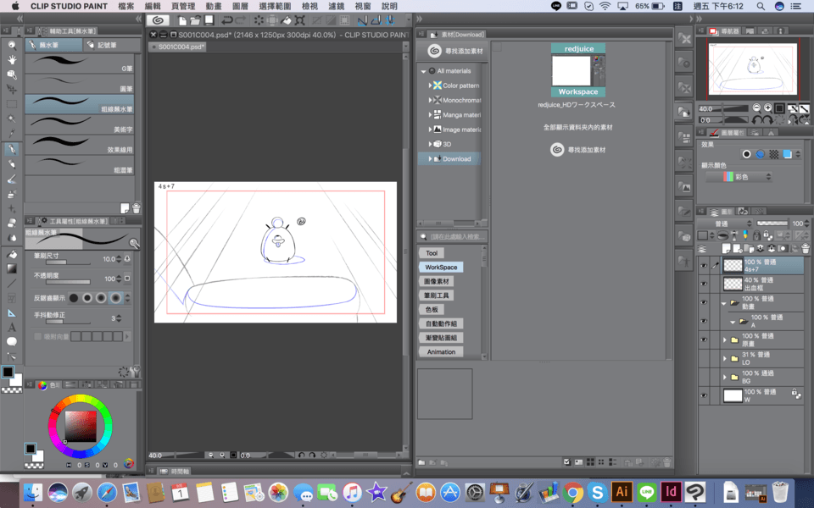Select the Hand (move view) tool
Screen dimensions: 814x508
tap(12, 60)
